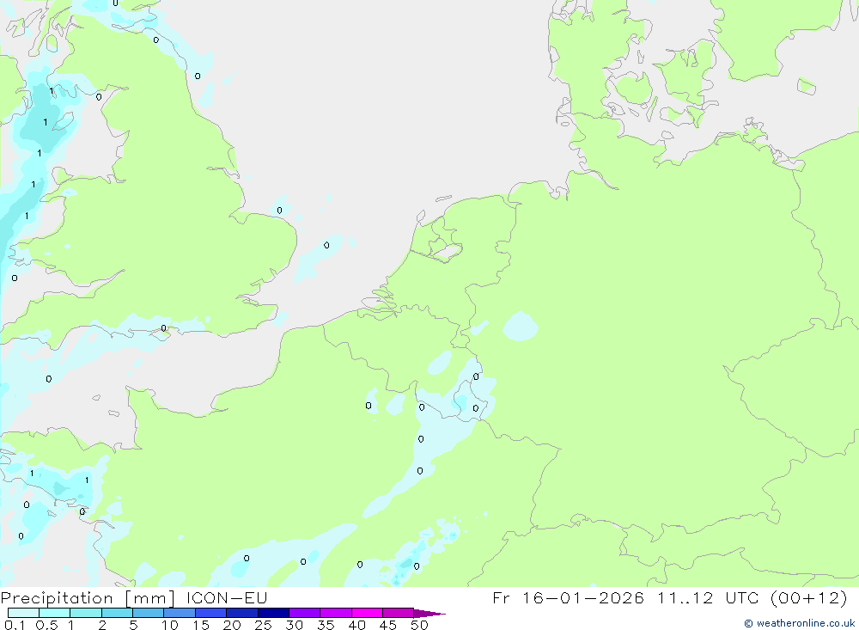Click the '0.5' legend scale label

point(46,625)
